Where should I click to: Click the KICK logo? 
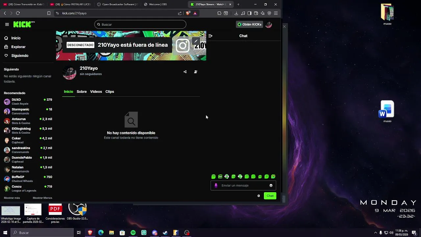24,24
